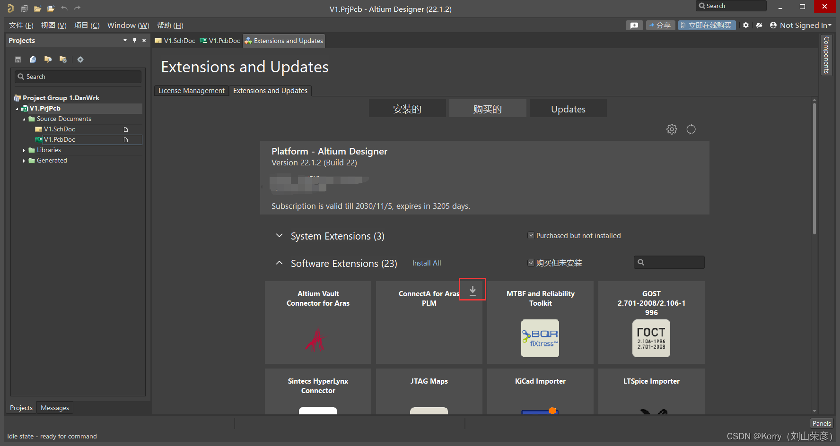This screenshot has height=446, width=840.
Task: Select the 安装的 (Installed) tab
Action: click(407, 109)
